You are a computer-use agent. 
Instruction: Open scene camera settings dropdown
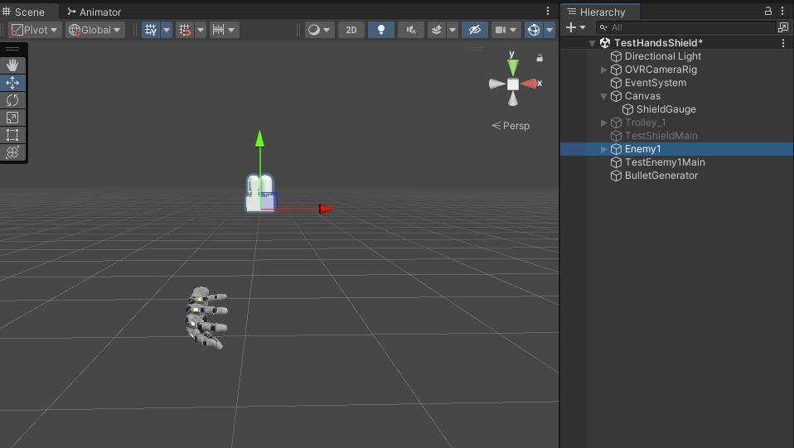point(506,30)
